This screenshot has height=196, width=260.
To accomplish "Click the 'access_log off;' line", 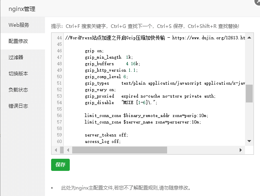I will click(x=103, y=141).
